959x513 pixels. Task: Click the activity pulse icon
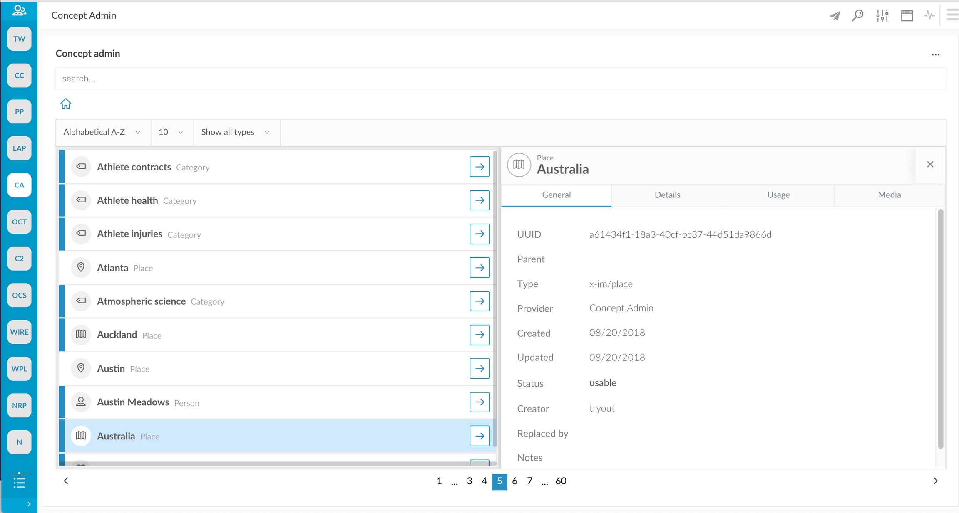[x=929, y=15]
